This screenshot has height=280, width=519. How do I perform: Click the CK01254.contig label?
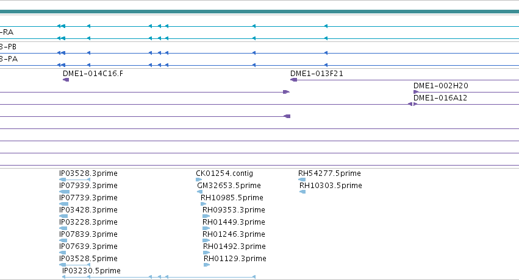(224, 173)
